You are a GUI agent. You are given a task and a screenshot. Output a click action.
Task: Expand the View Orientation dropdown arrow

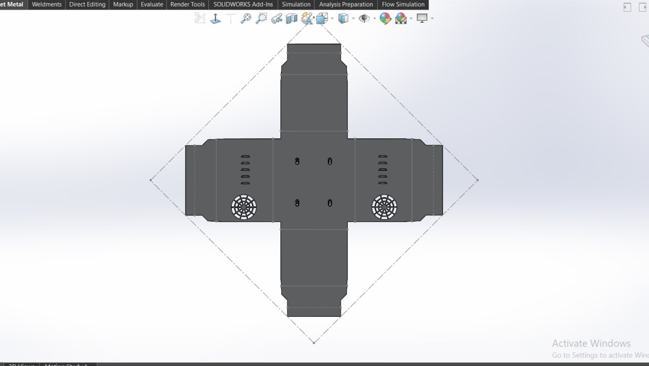coord(332,19)
